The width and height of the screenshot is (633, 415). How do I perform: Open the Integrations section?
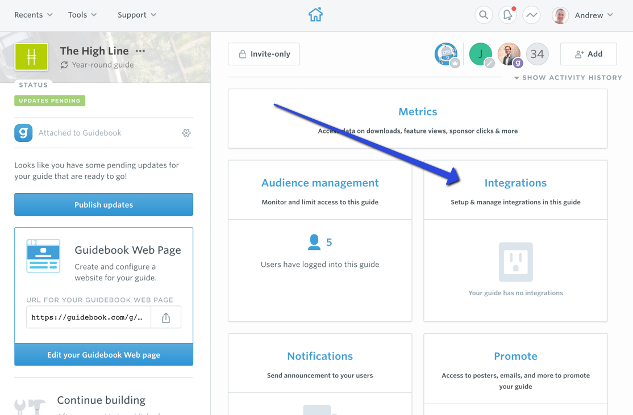[x=515, y=183]
